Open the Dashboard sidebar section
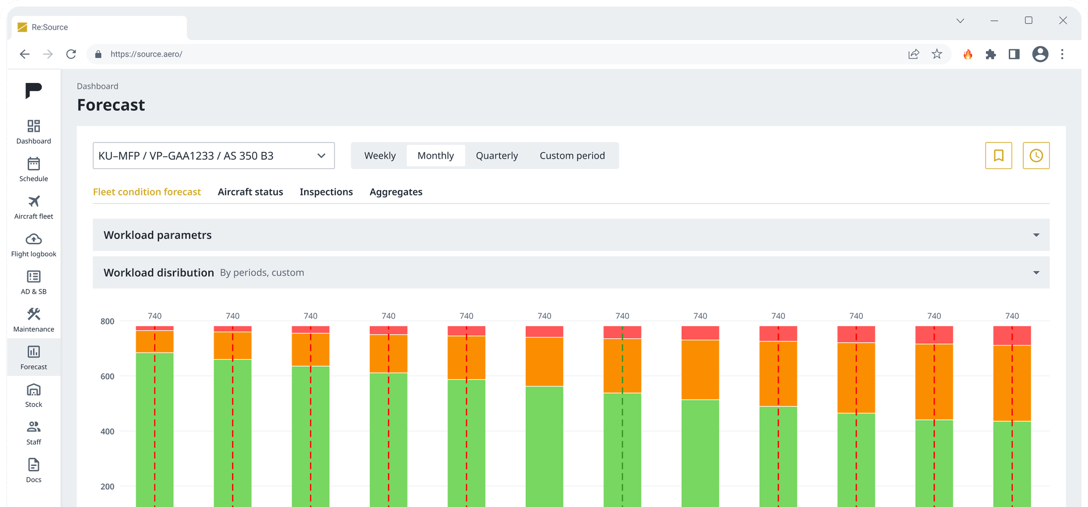This screenshot has width=1088, height=507. pyautogui.click(x=34, y=132)
